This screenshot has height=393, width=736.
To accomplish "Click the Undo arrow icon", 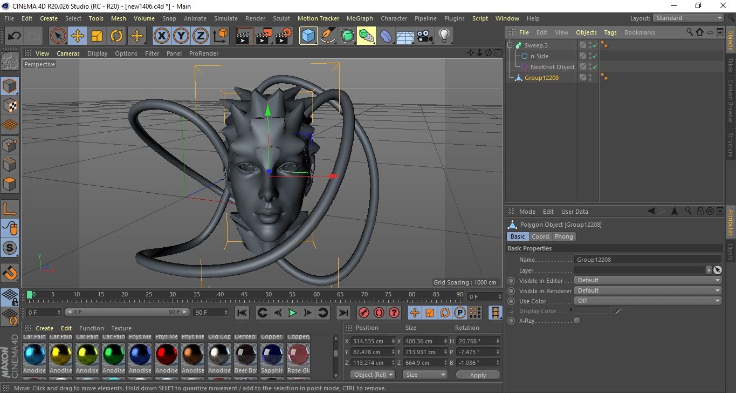I will (15, 36).
